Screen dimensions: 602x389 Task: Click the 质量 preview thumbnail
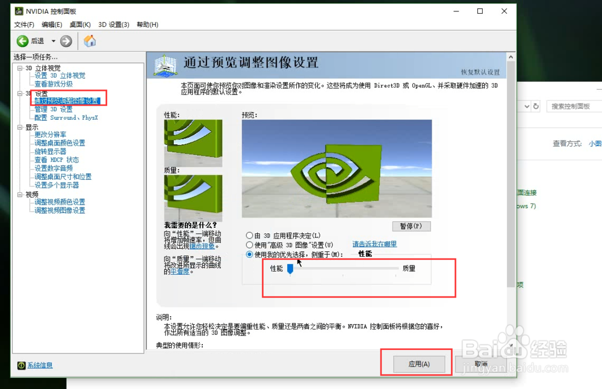(x=193, y=198)
